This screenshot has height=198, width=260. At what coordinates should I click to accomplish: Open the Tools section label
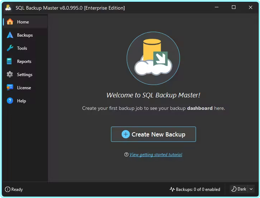click(x=22, y=48)
